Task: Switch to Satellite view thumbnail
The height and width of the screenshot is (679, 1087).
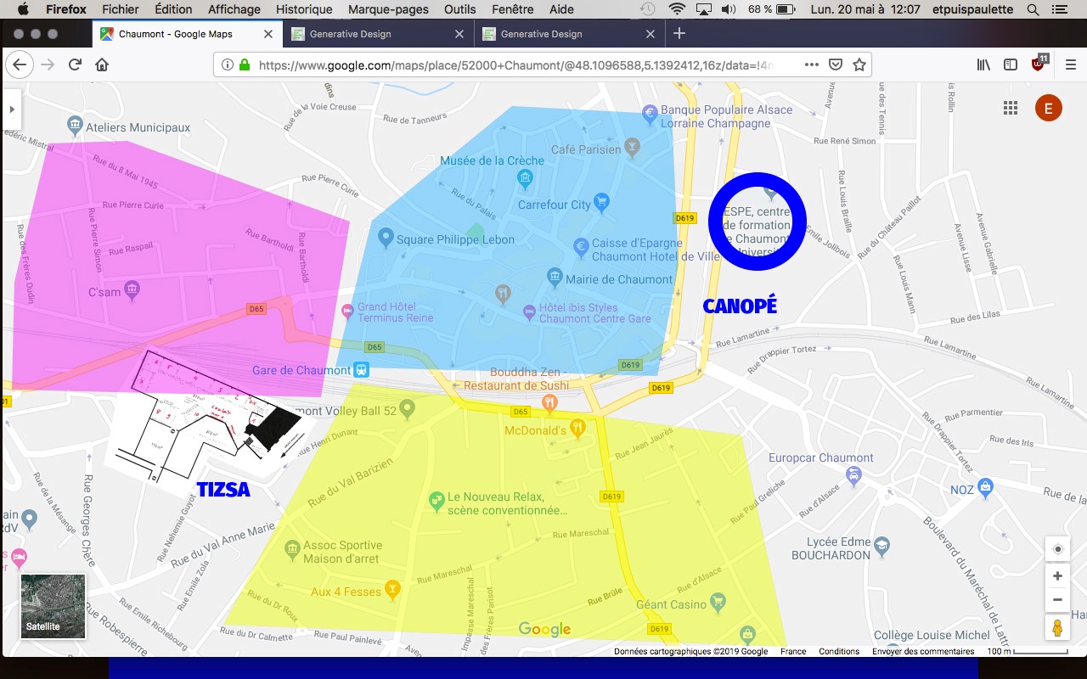Action: 53,607
